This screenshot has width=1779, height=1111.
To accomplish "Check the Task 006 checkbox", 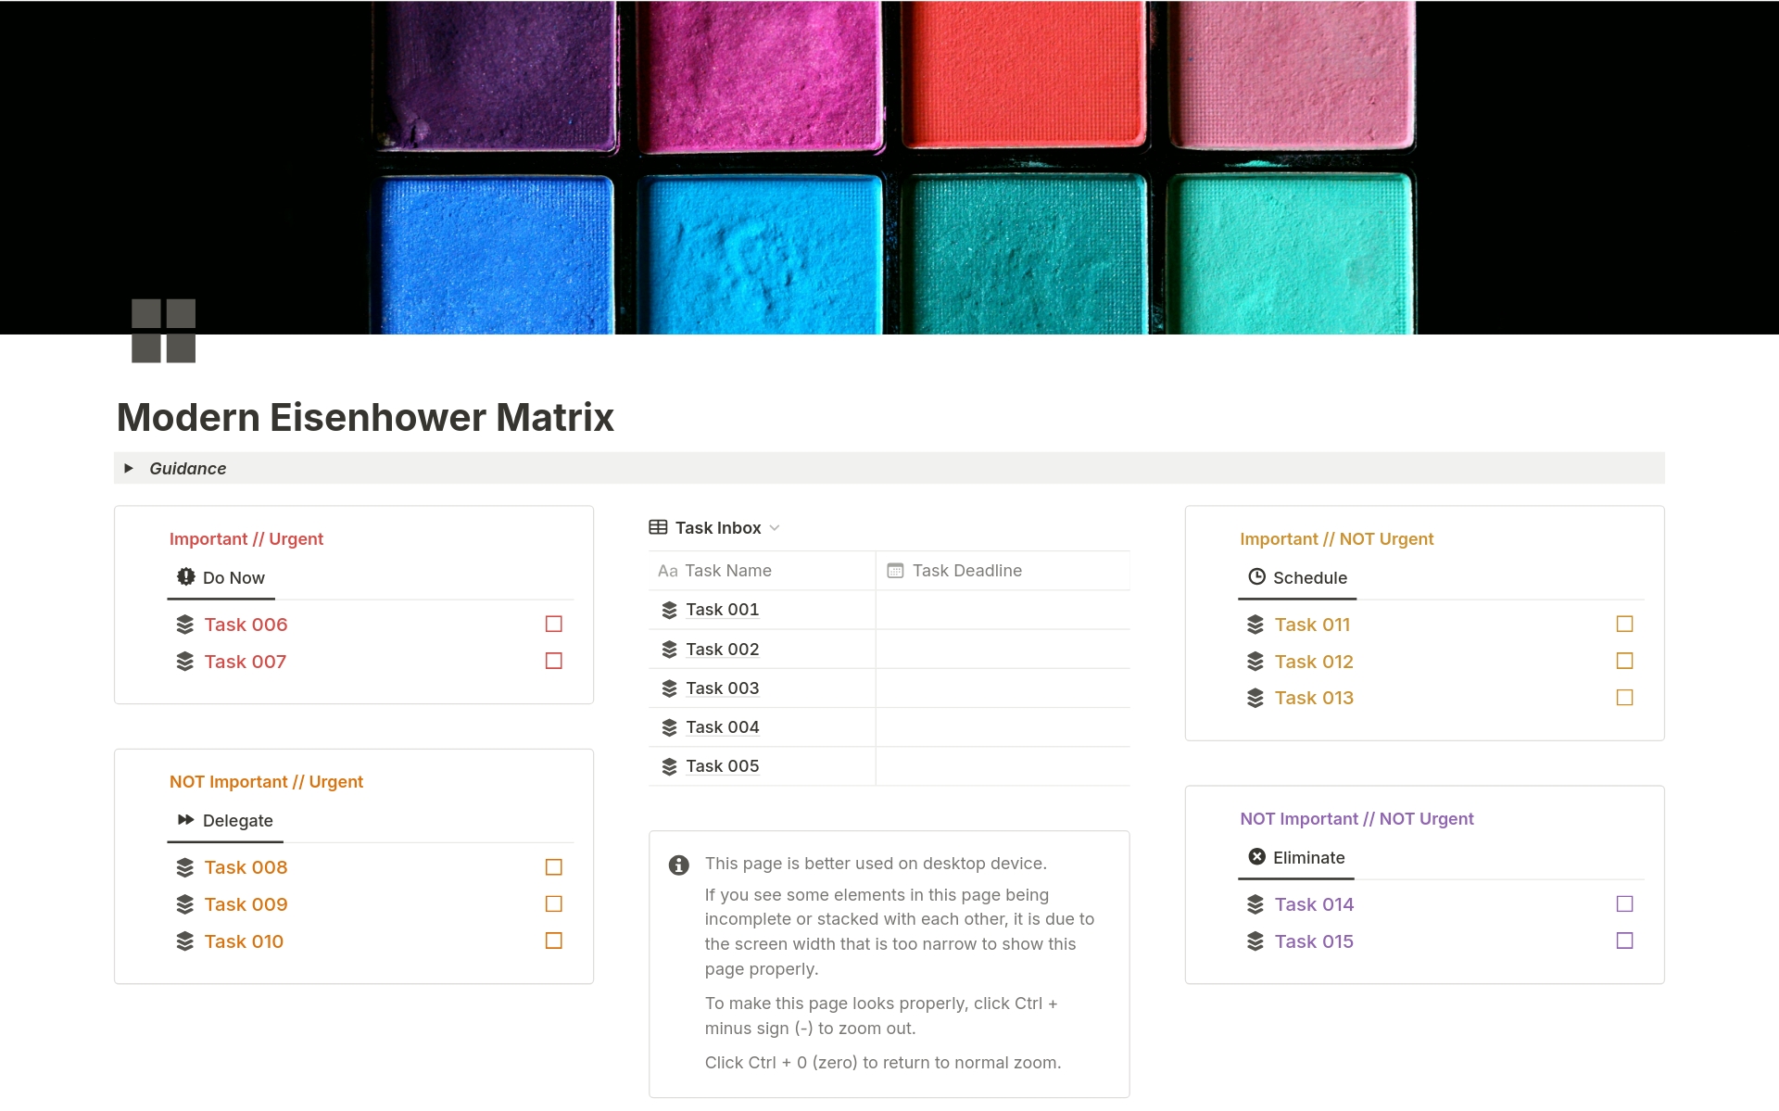I will pos(554,625).
